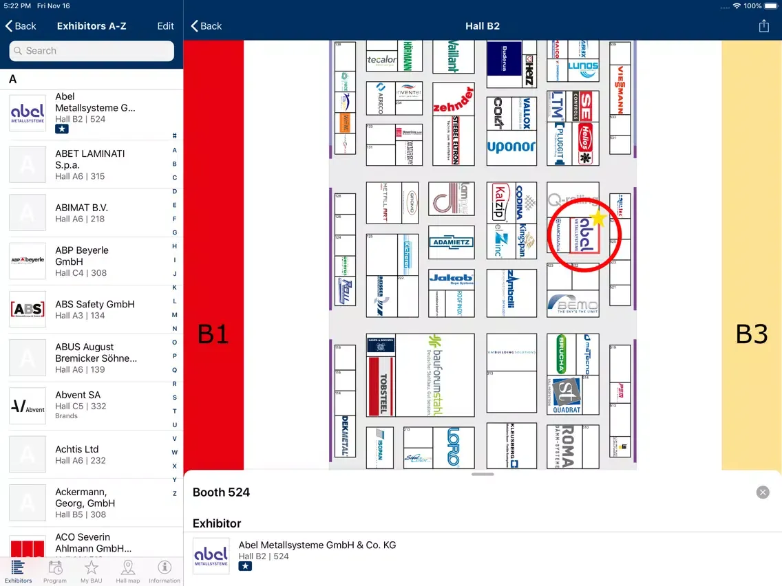Jump to # in alphabet index

click(175, 135)
